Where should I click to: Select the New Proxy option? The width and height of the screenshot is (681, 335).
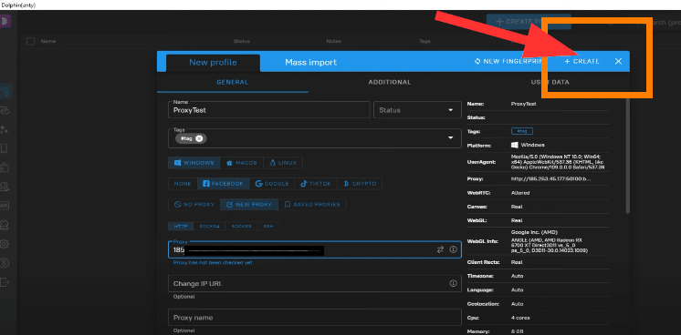[x=249, y=205]
